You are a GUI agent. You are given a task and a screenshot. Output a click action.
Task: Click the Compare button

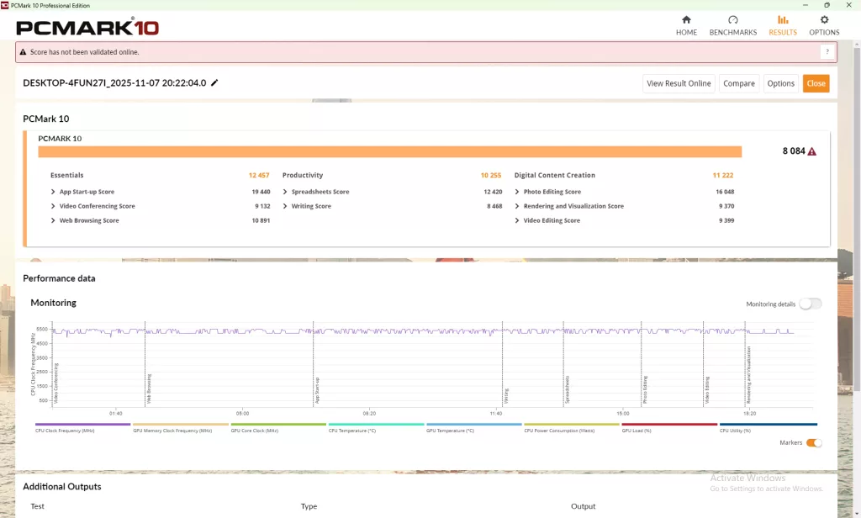pos(739,83)
